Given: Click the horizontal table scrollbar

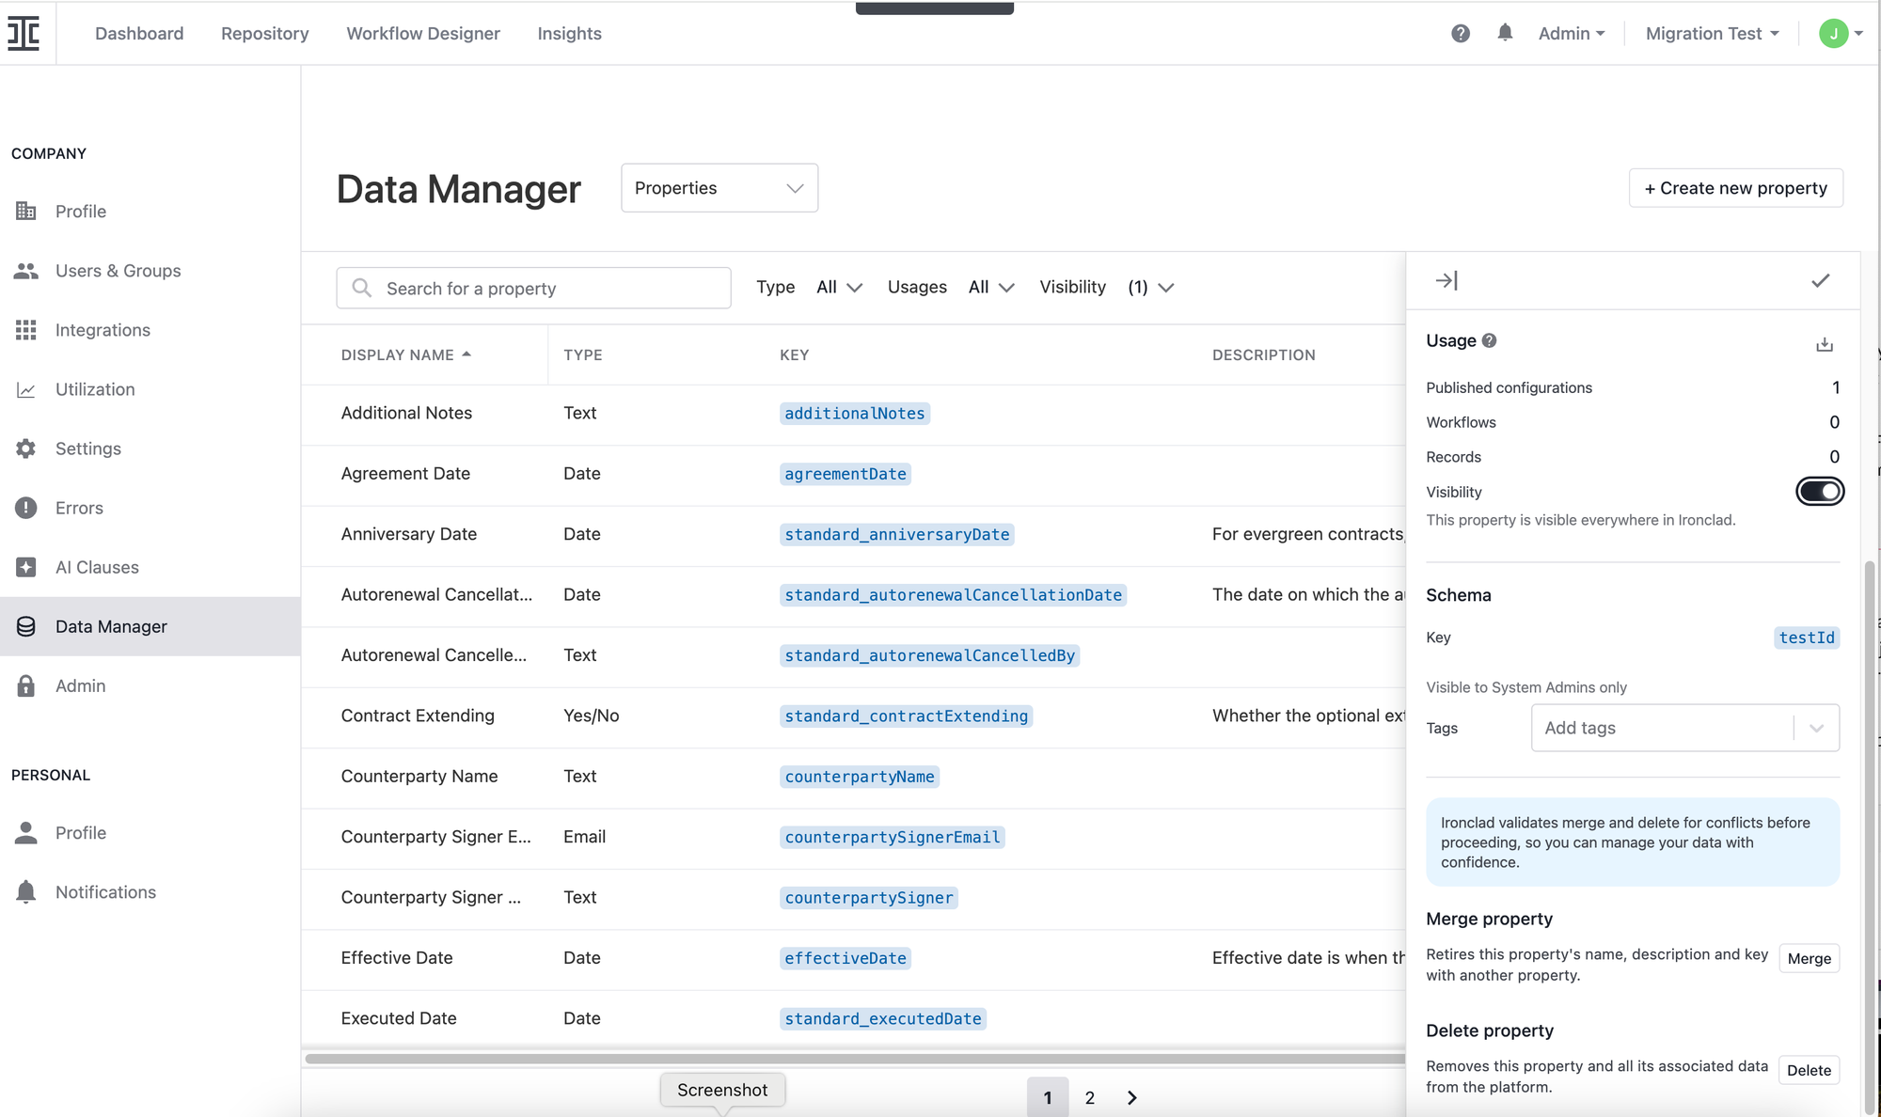Looking at the screenshot, I should pyautogui.click(x=854, y=1059).
